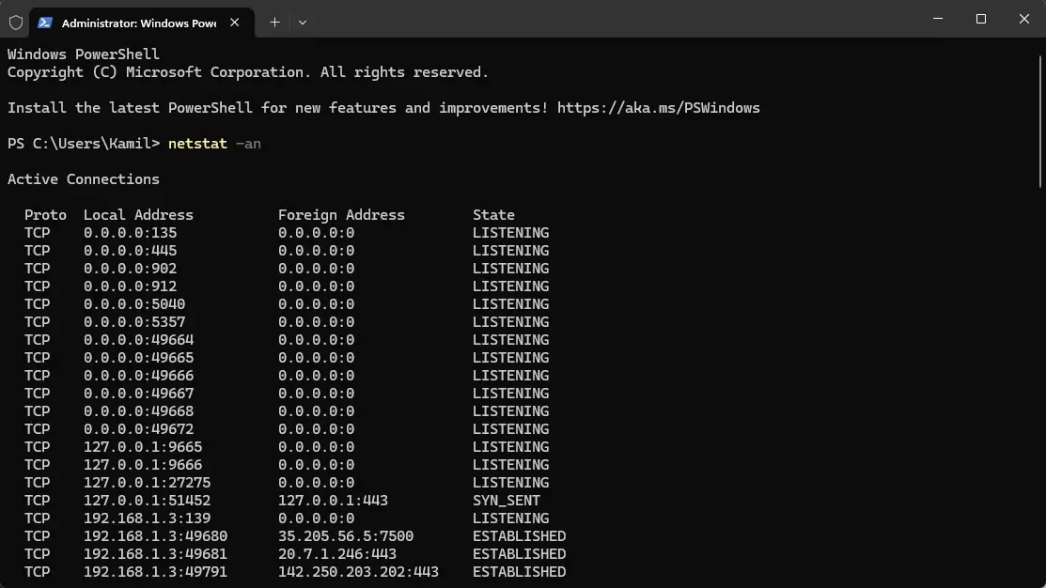Click local address 192.168.1.3:139
The image size is (1046, 588).
pyautogui.click(x=147, y=518)
